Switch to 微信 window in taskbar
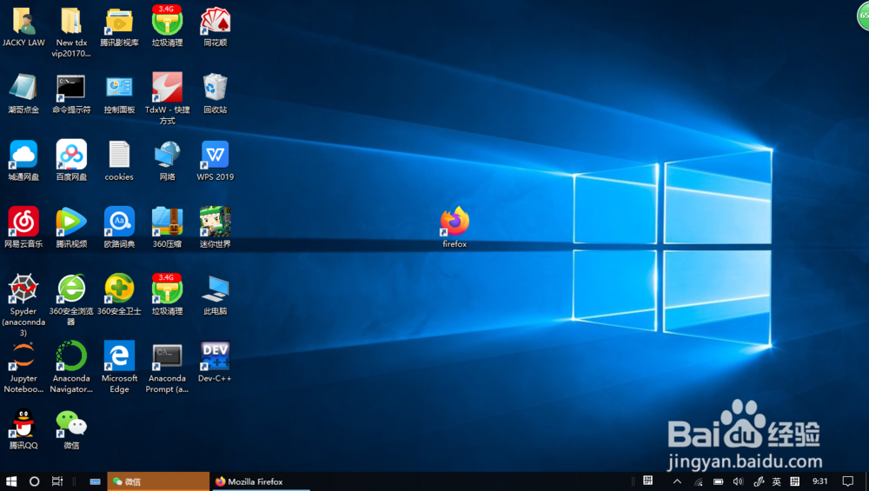The width and height of the screenshot is (869, 491). pyautogui.click(x=158, y=481)
